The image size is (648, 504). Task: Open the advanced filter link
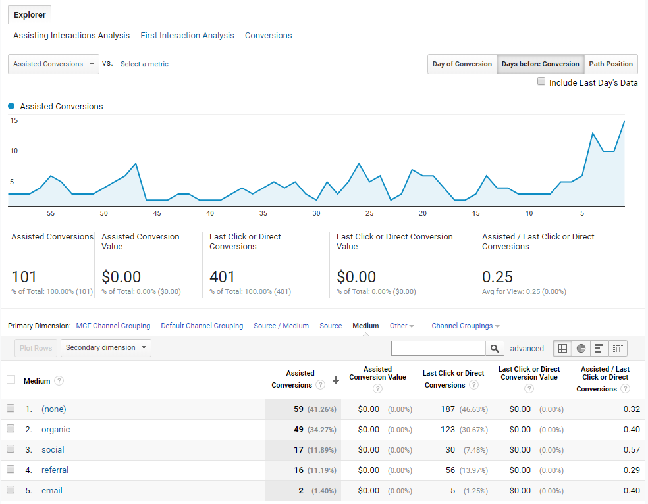click(x=527, y=348)
